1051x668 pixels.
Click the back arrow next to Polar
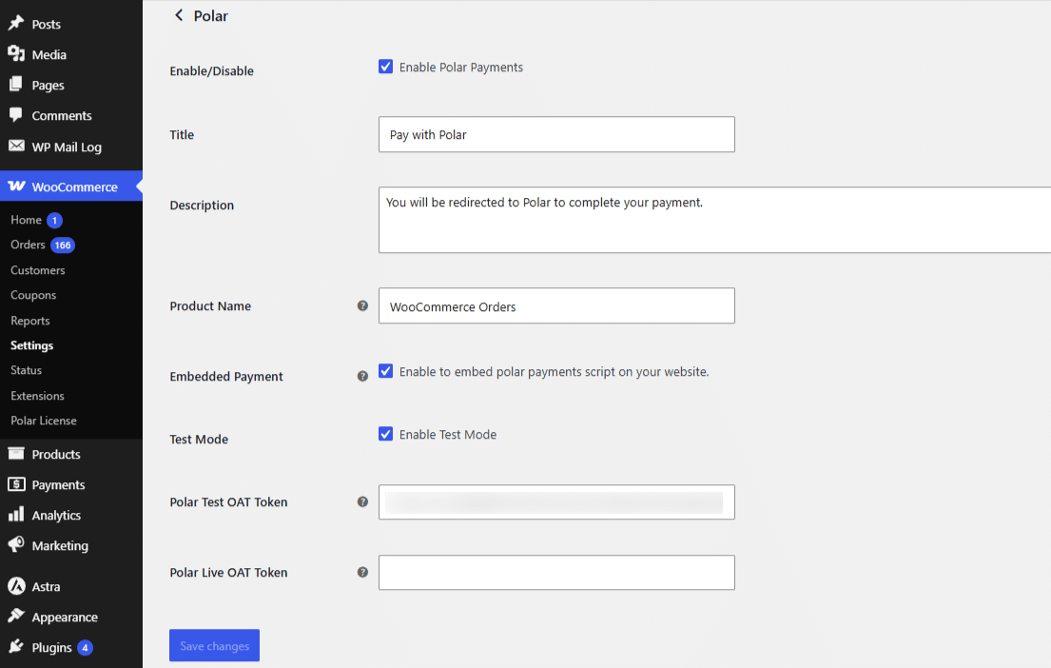pos(179,15)
